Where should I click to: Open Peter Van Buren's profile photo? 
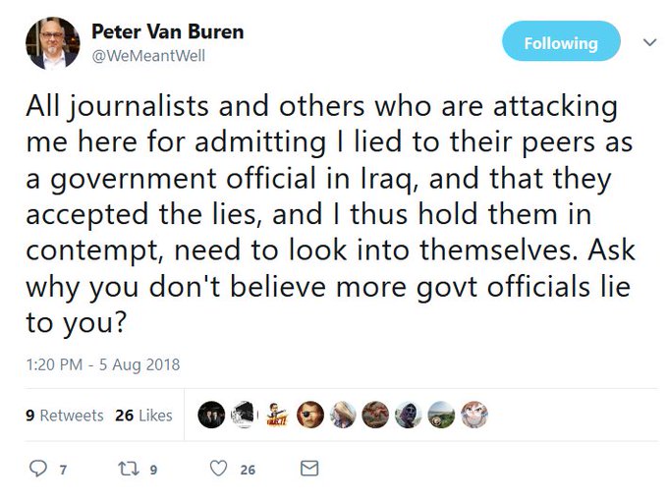[x=51, y=43]
